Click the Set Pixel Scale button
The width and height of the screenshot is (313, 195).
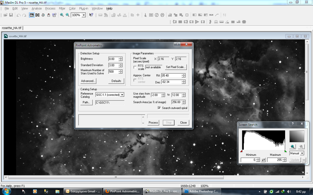point(176,67)
